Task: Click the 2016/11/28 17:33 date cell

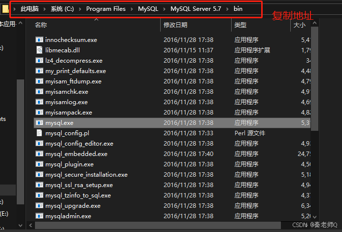Action: point(188,133)
